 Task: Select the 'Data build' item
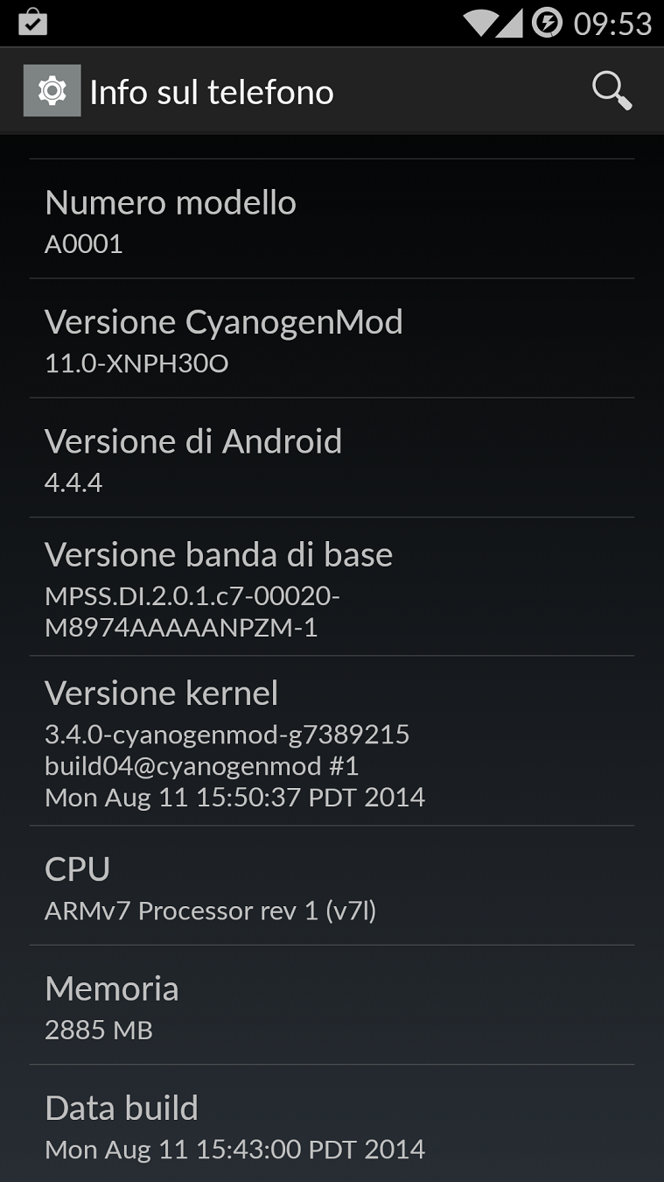click(x=332, y=1123)
